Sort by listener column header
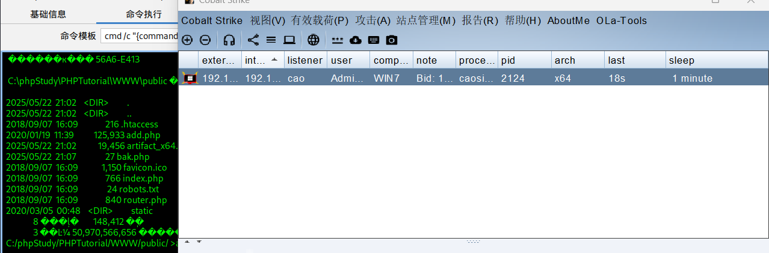This screenshot has width=769, height=253. click(305, 60)
